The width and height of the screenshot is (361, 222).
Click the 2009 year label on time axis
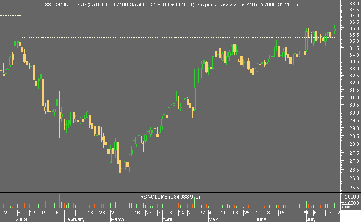tap(21, 219)
